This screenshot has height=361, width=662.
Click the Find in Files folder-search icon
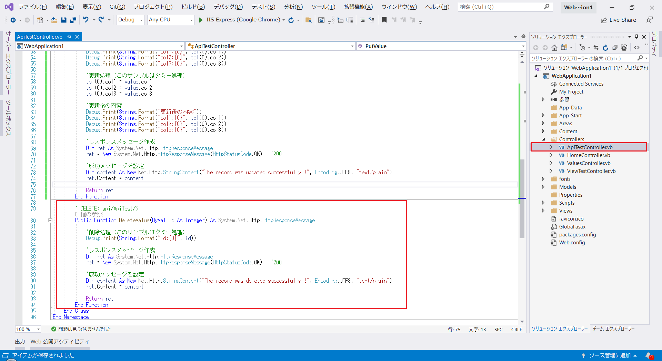pyautogui.click(x=308, y=20)
